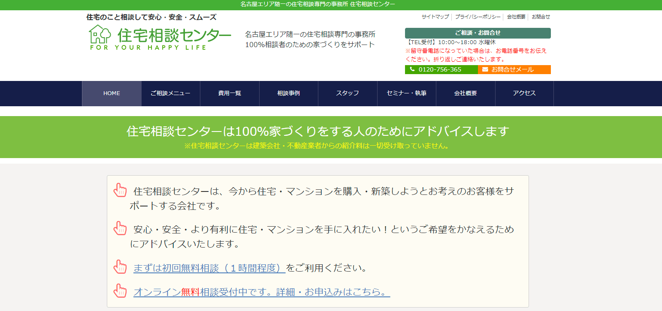Screen dimensions: 662x311
Task: Go to the HOME menu item
Action: (x=112, y=93)
